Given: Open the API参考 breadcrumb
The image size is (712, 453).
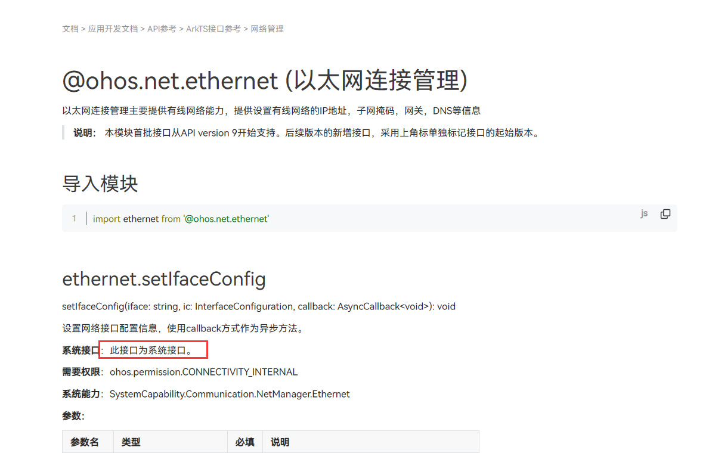Looking at the screenshot, I should coord(162,29).
